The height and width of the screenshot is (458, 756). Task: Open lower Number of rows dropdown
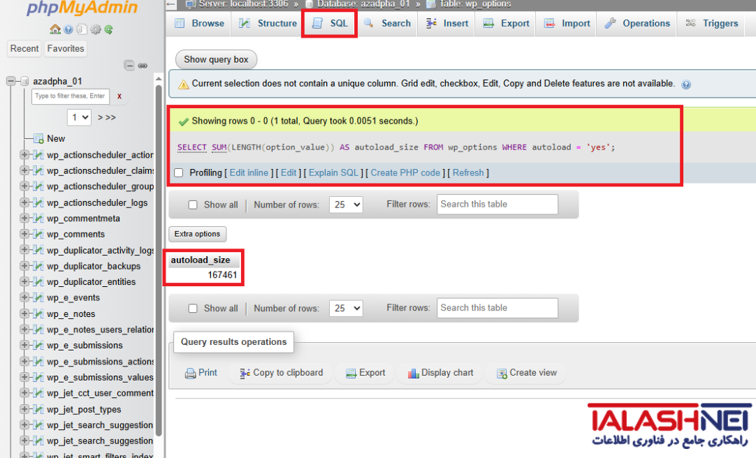point(346,308)
